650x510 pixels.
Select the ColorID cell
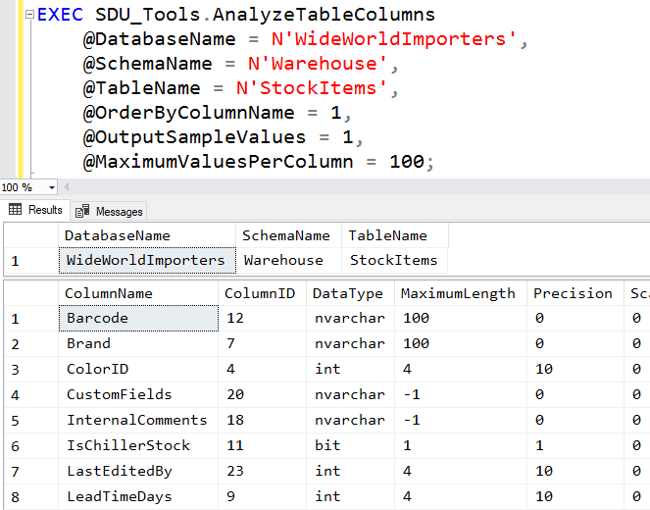[x=138, y=369]
